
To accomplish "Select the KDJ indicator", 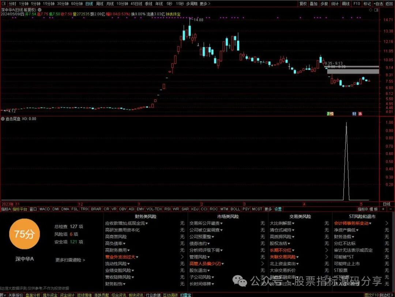I will (x=195, y=209).
